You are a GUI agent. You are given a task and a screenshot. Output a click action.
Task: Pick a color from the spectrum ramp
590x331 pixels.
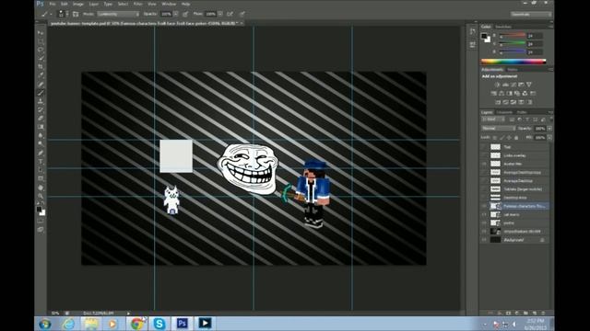pos(513,62)
